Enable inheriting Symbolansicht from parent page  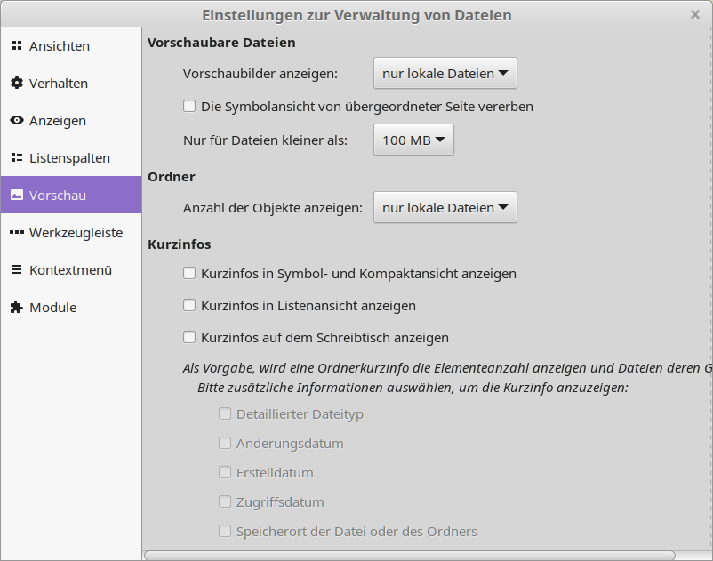(x=189, y=107)
